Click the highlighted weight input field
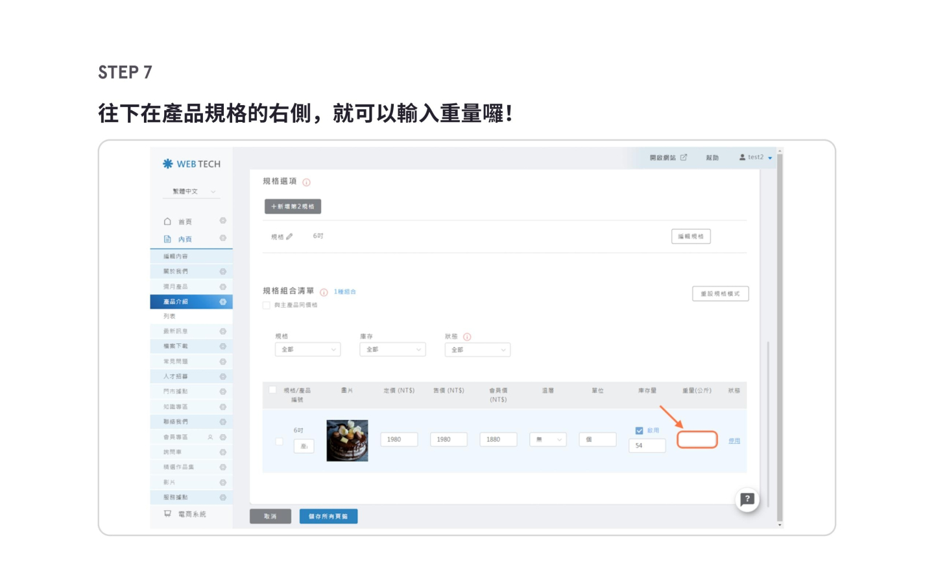 pyautogui.click(x=697, y=440)
